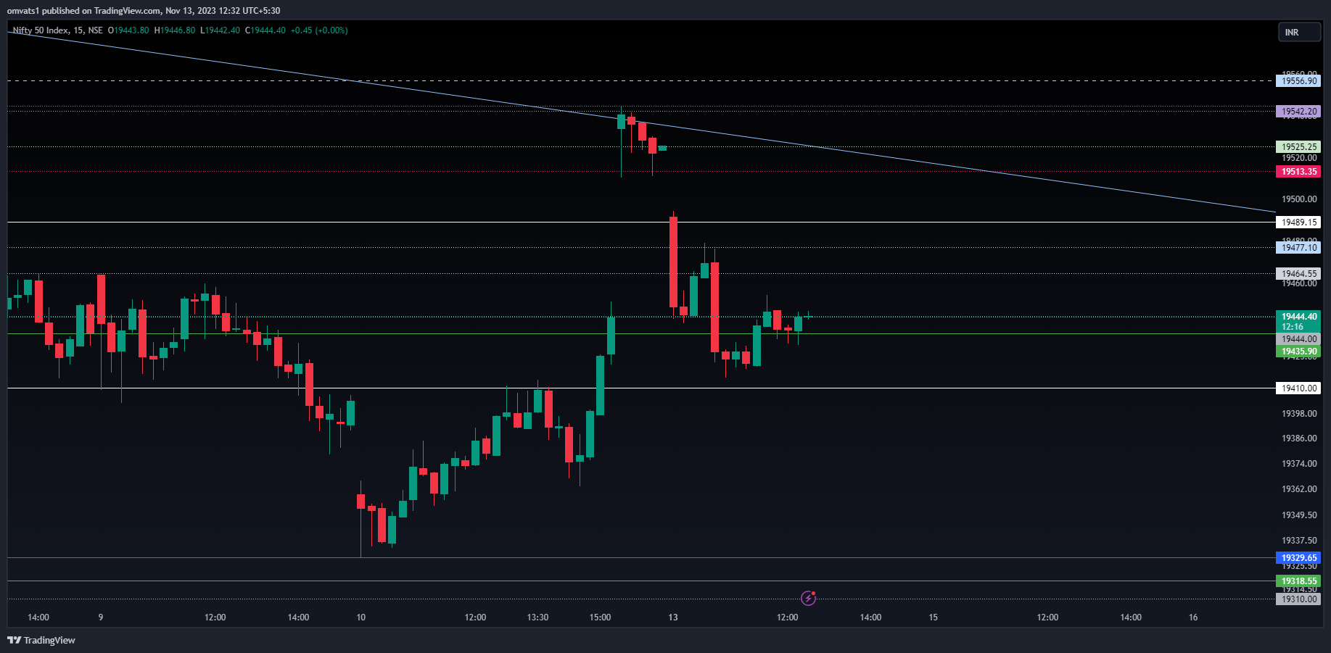Click the current price label 19444.40

(x=1298, y=317)
